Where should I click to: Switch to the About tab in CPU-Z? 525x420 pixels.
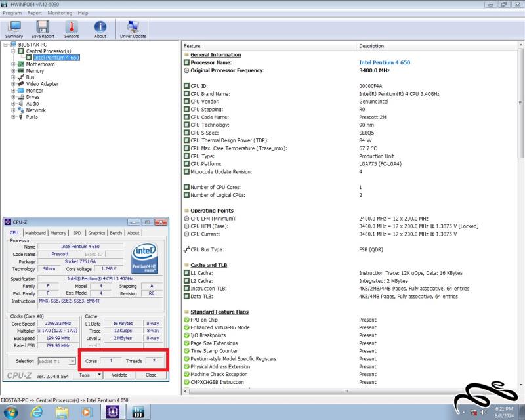click(133, 233)
